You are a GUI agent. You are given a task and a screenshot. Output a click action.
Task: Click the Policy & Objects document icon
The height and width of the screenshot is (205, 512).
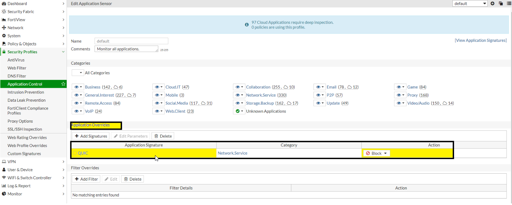[x=4, y=44]
